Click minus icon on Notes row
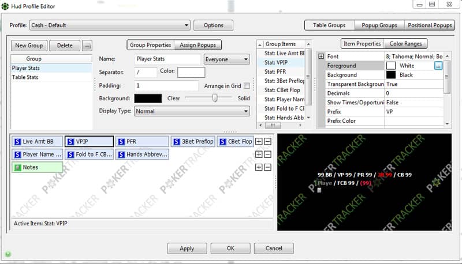462x264 pixels. [x=267, y=167]
